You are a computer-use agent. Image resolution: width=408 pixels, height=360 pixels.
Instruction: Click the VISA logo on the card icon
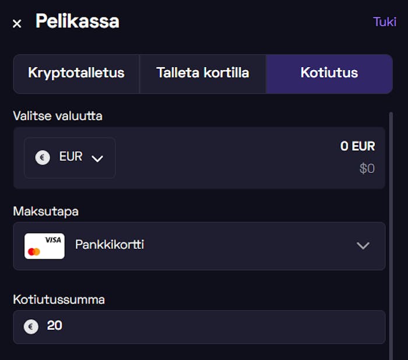point(53,239)
